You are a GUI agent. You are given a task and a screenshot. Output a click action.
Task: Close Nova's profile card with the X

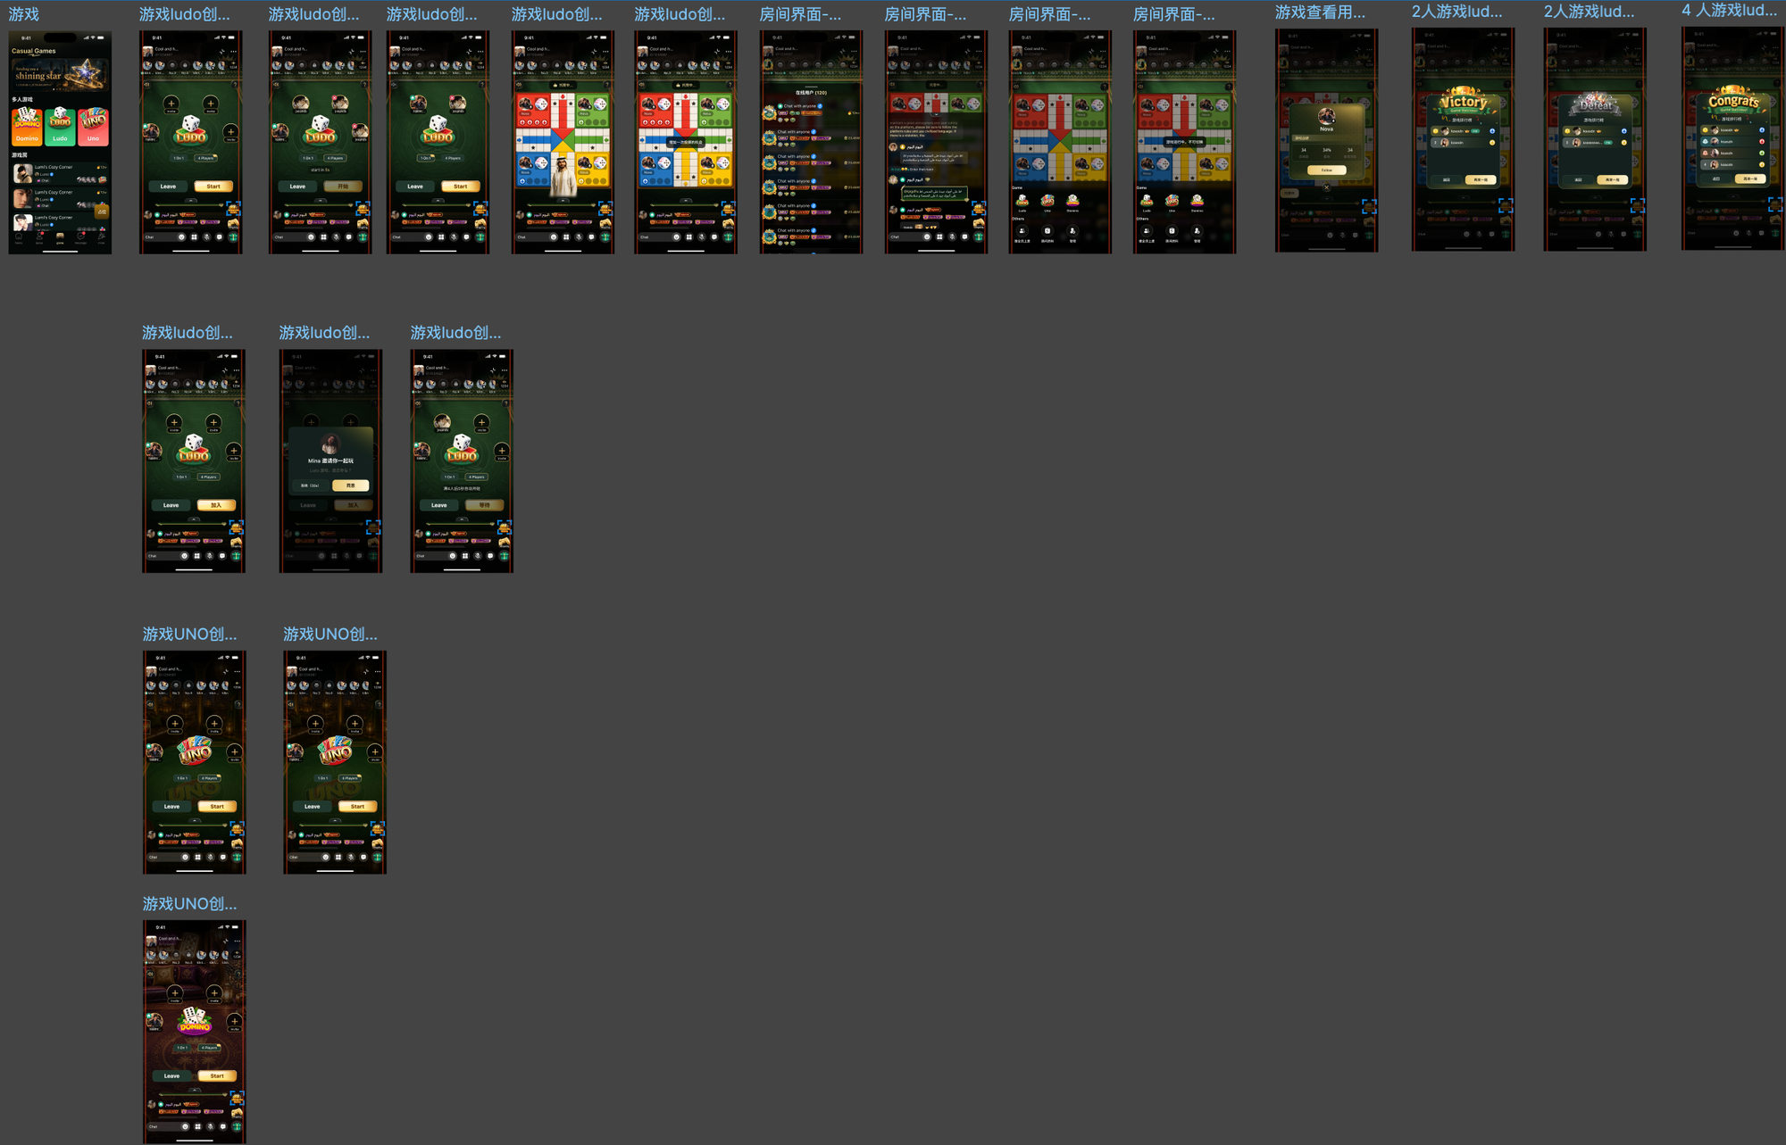coord(1326,187)
